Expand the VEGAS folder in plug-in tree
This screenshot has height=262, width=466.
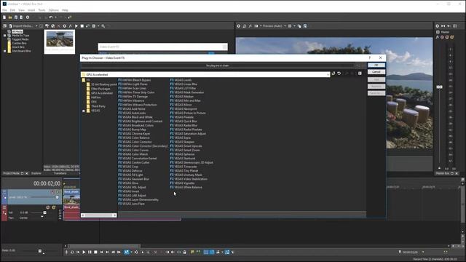point(84,111)
